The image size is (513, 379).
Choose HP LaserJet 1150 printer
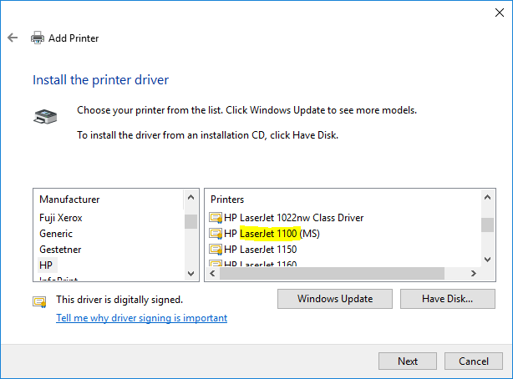pyautogui.click(x=261, y=250)
